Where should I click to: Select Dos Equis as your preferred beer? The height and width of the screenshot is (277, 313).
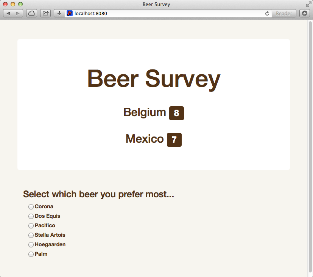coord(31,216)
